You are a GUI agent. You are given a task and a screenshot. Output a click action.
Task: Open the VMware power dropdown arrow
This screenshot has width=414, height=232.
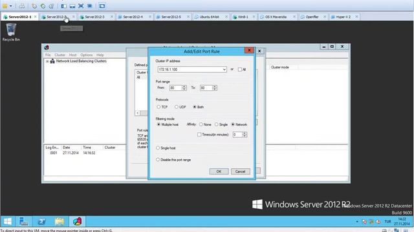tap(11, 6)
